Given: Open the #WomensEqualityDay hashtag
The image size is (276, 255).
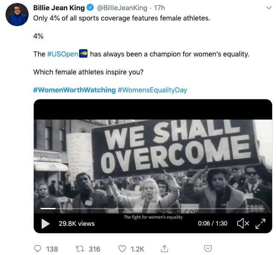Looking at the screenshot, I should (x=152, y=90).
